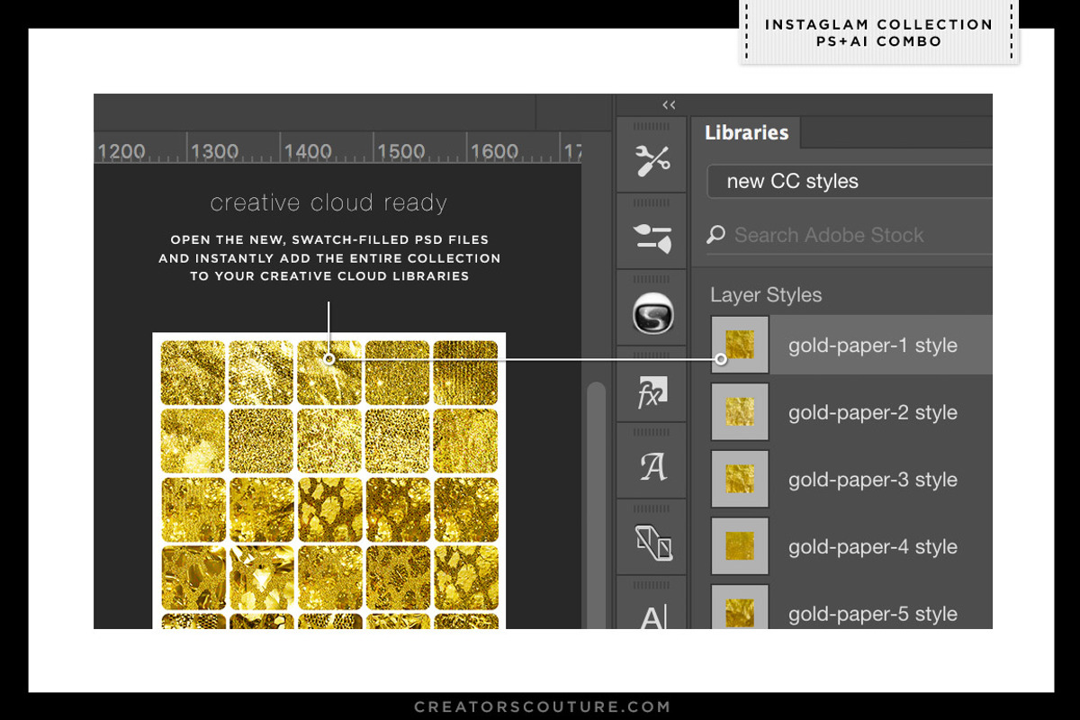Click the overlapping tilted rectangles panel icon

(652, 543)
